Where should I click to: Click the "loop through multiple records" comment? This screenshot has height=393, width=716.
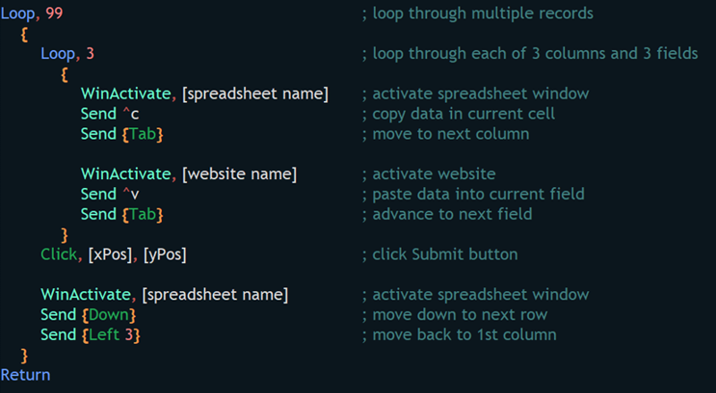pyautogui.click(x=477, y=13)
